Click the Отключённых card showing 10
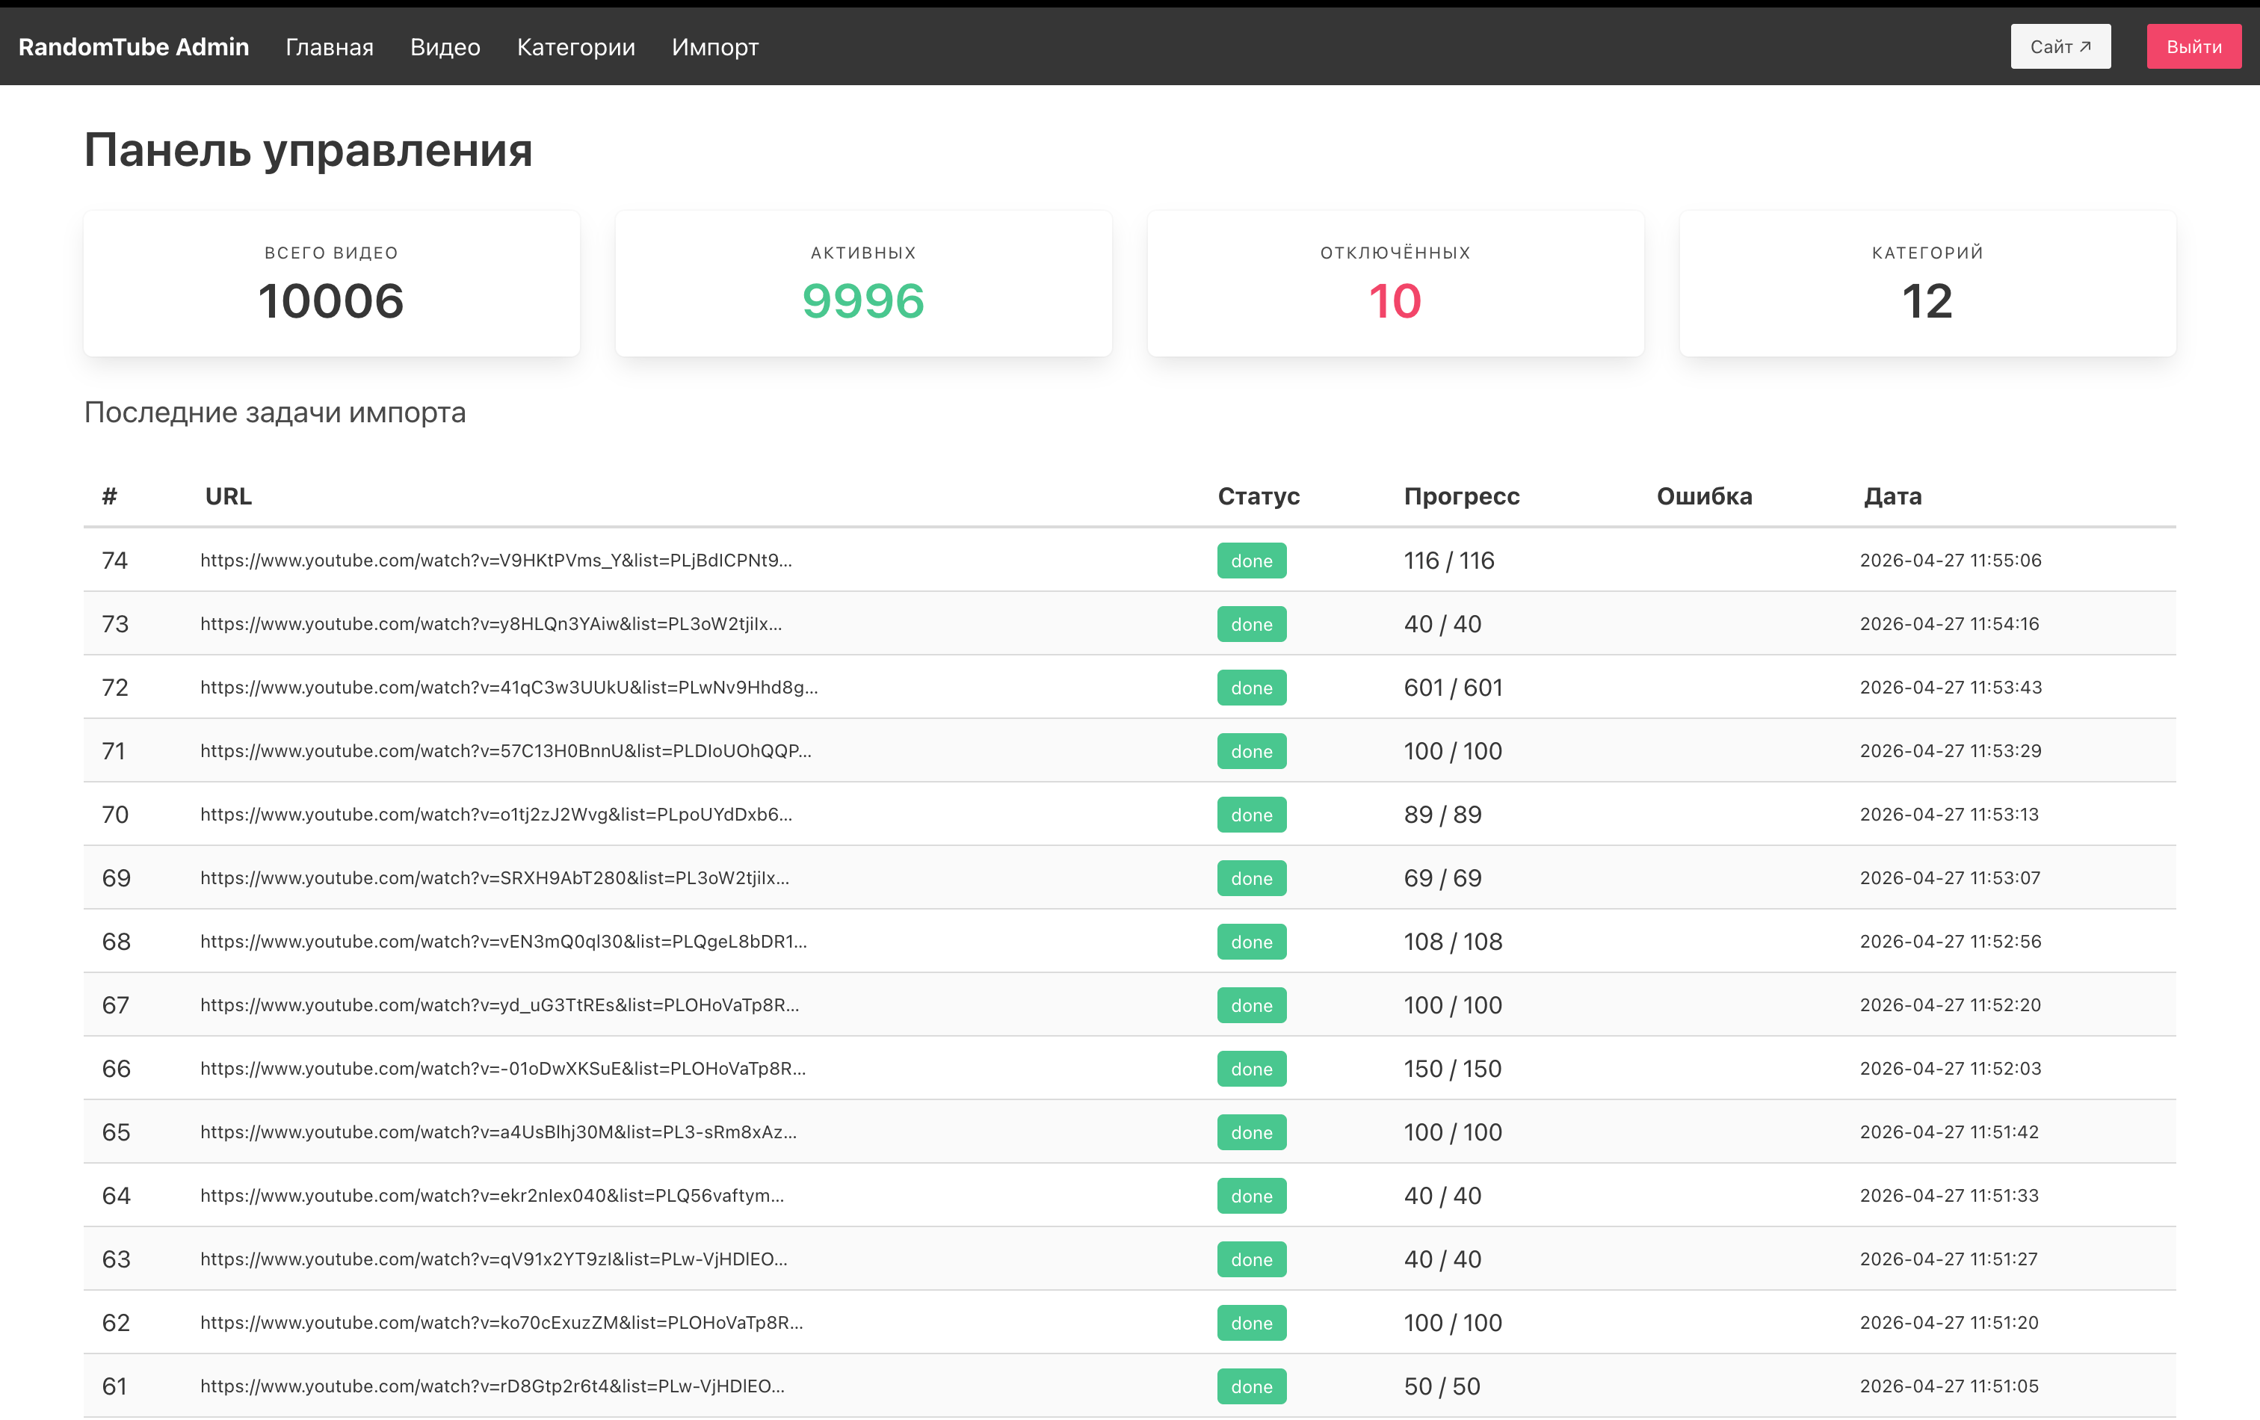Viewport: 2260px width, 1420px height. (1395, 283)
